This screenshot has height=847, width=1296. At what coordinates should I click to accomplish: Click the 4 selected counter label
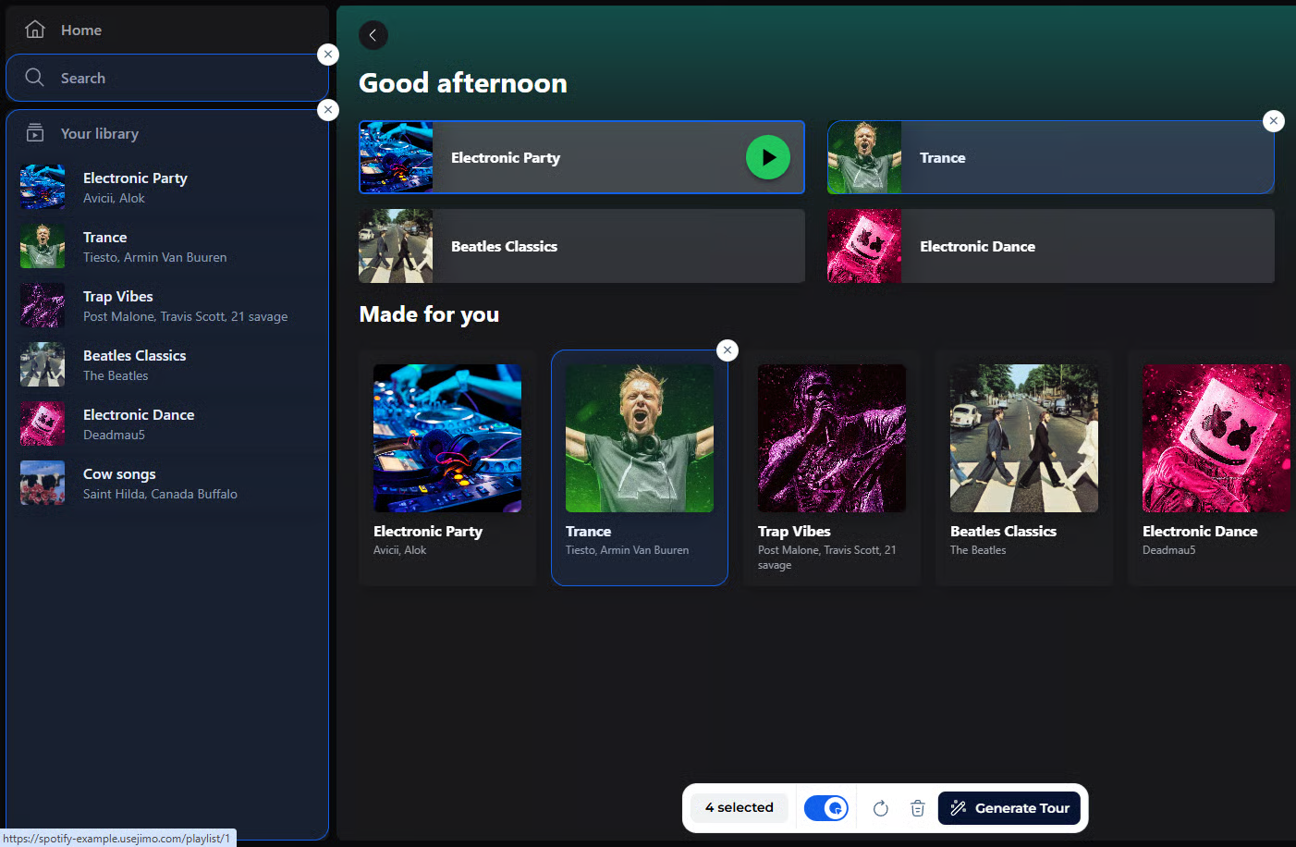(739, 808)
